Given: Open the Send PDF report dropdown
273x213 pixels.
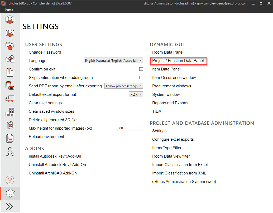Looking at the screenshot, I should click(124, 86).
